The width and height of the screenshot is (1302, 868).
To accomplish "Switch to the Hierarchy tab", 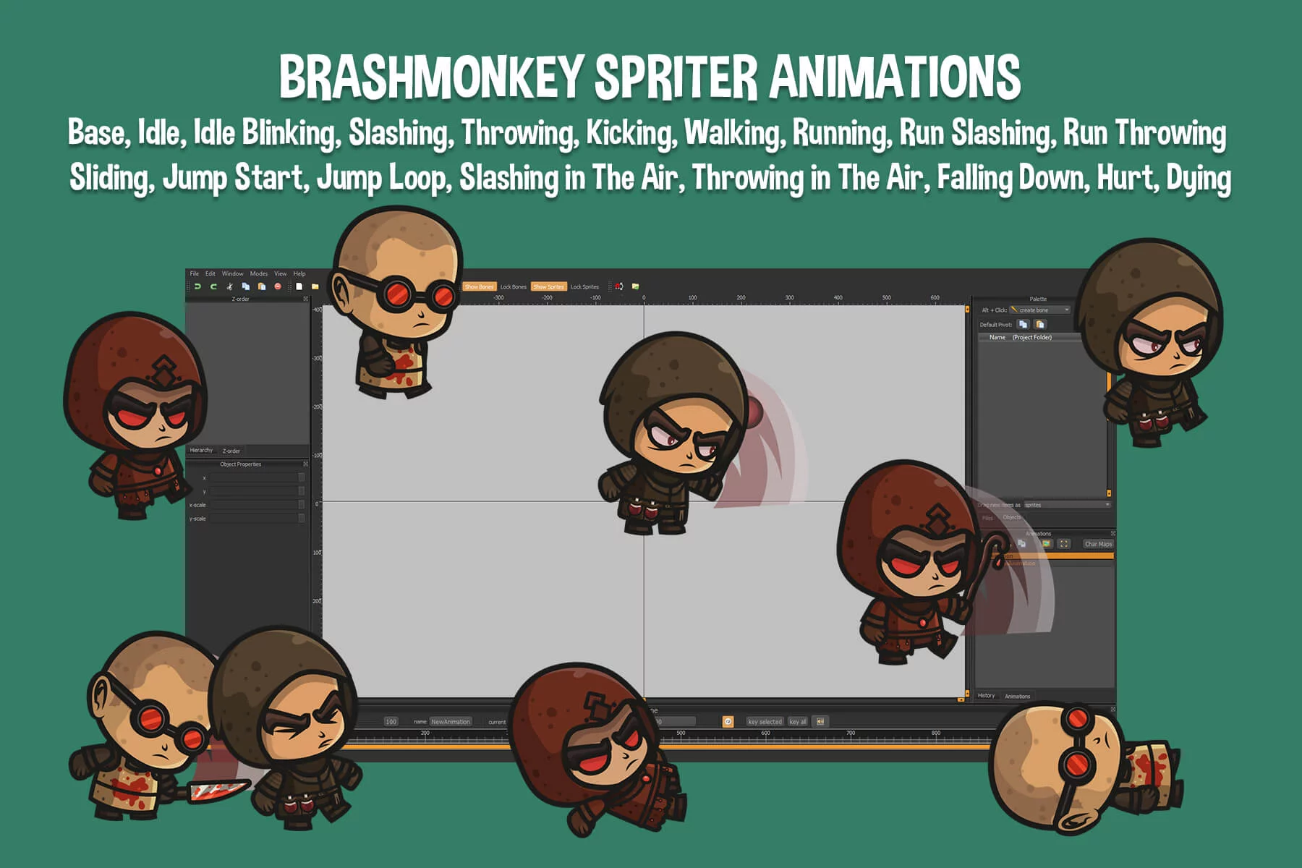I will (201, 450).
